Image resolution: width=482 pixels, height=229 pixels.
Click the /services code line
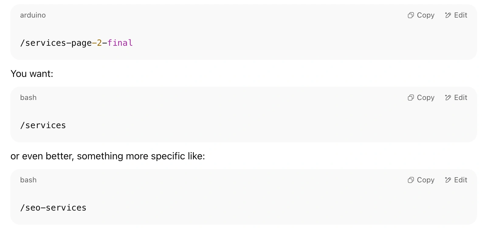pyautogui.click(x=43, y=125)
